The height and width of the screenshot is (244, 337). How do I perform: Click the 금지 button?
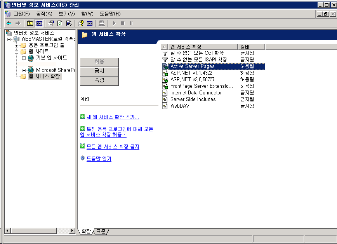click(99, 71)
